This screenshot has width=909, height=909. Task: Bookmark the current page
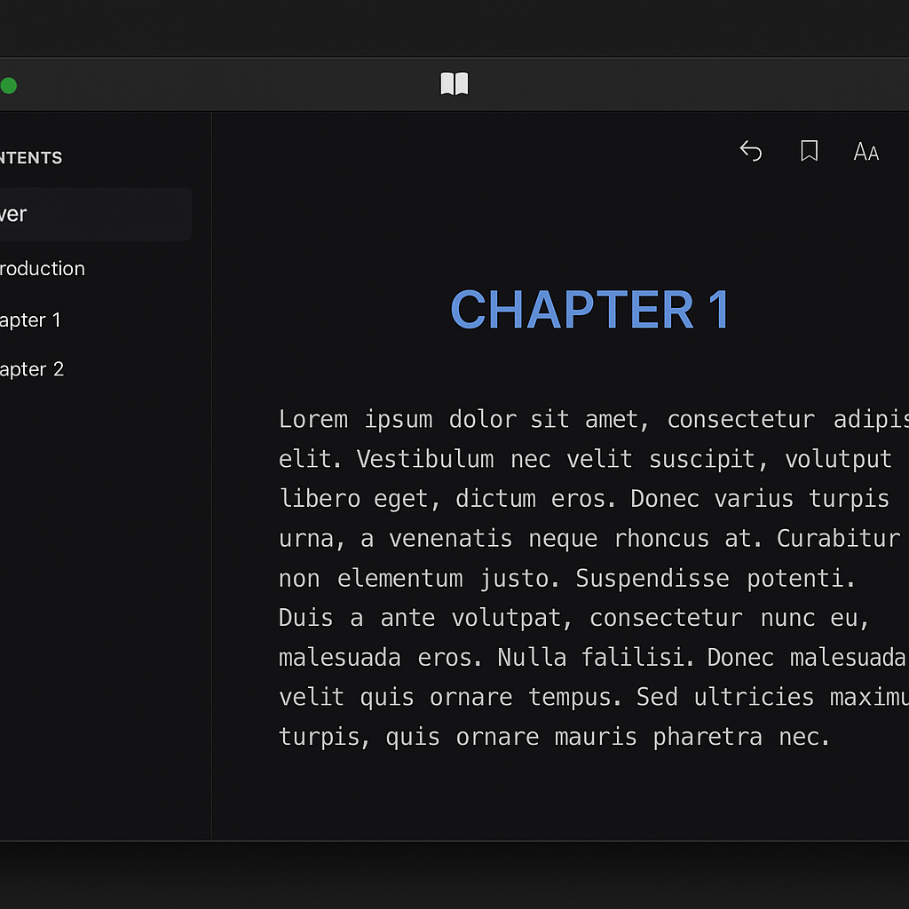809,152
